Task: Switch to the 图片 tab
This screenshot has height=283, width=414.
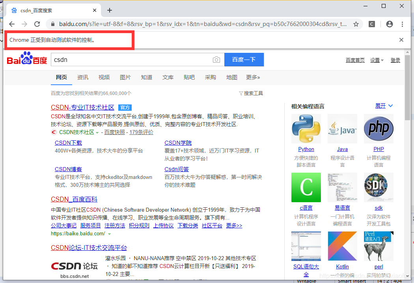Action: coord(125,77)
